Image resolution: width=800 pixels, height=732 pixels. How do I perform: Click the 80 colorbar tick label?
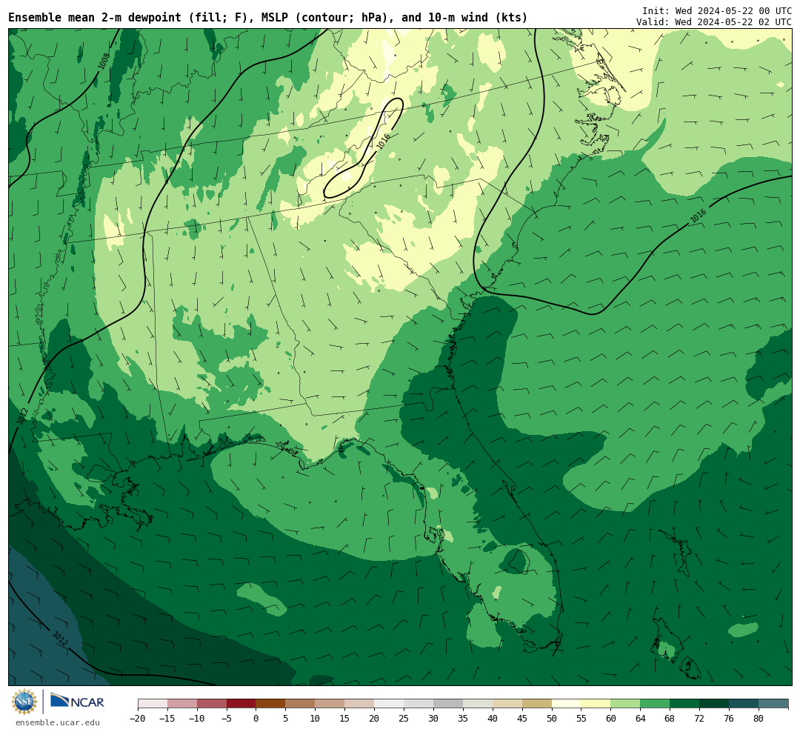[x=759, y=719]
